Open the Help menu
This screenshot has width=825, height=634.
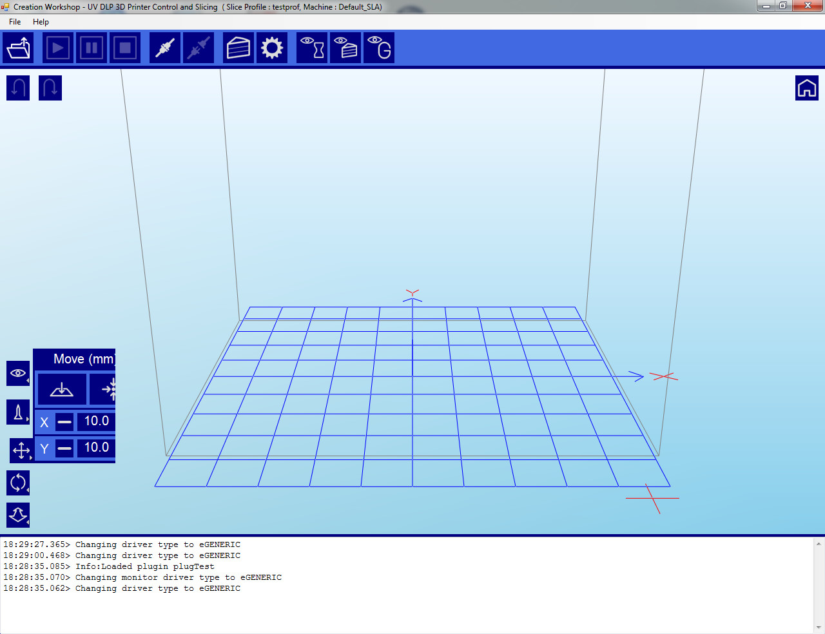[41, 22]
